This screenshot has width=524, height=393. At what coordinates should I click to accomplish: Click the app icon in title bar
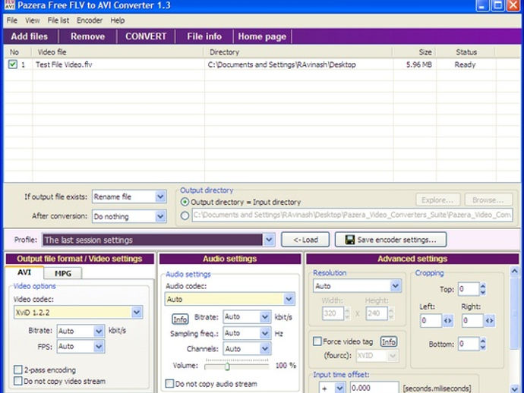(x=9, y=5)
